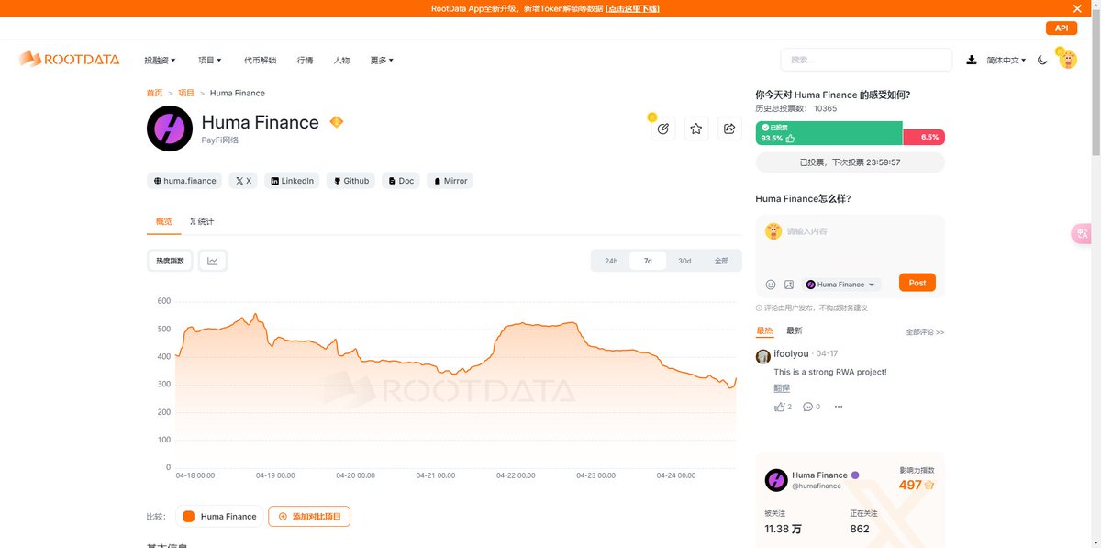Select the 24h time range

coord(611,261)
